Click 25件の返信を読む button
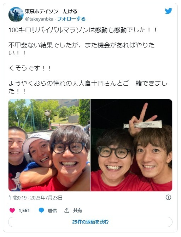181x237 pixels. coord(90,222)
